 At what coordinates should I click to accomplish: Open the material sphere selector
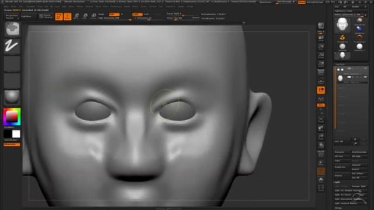(12, 97)
